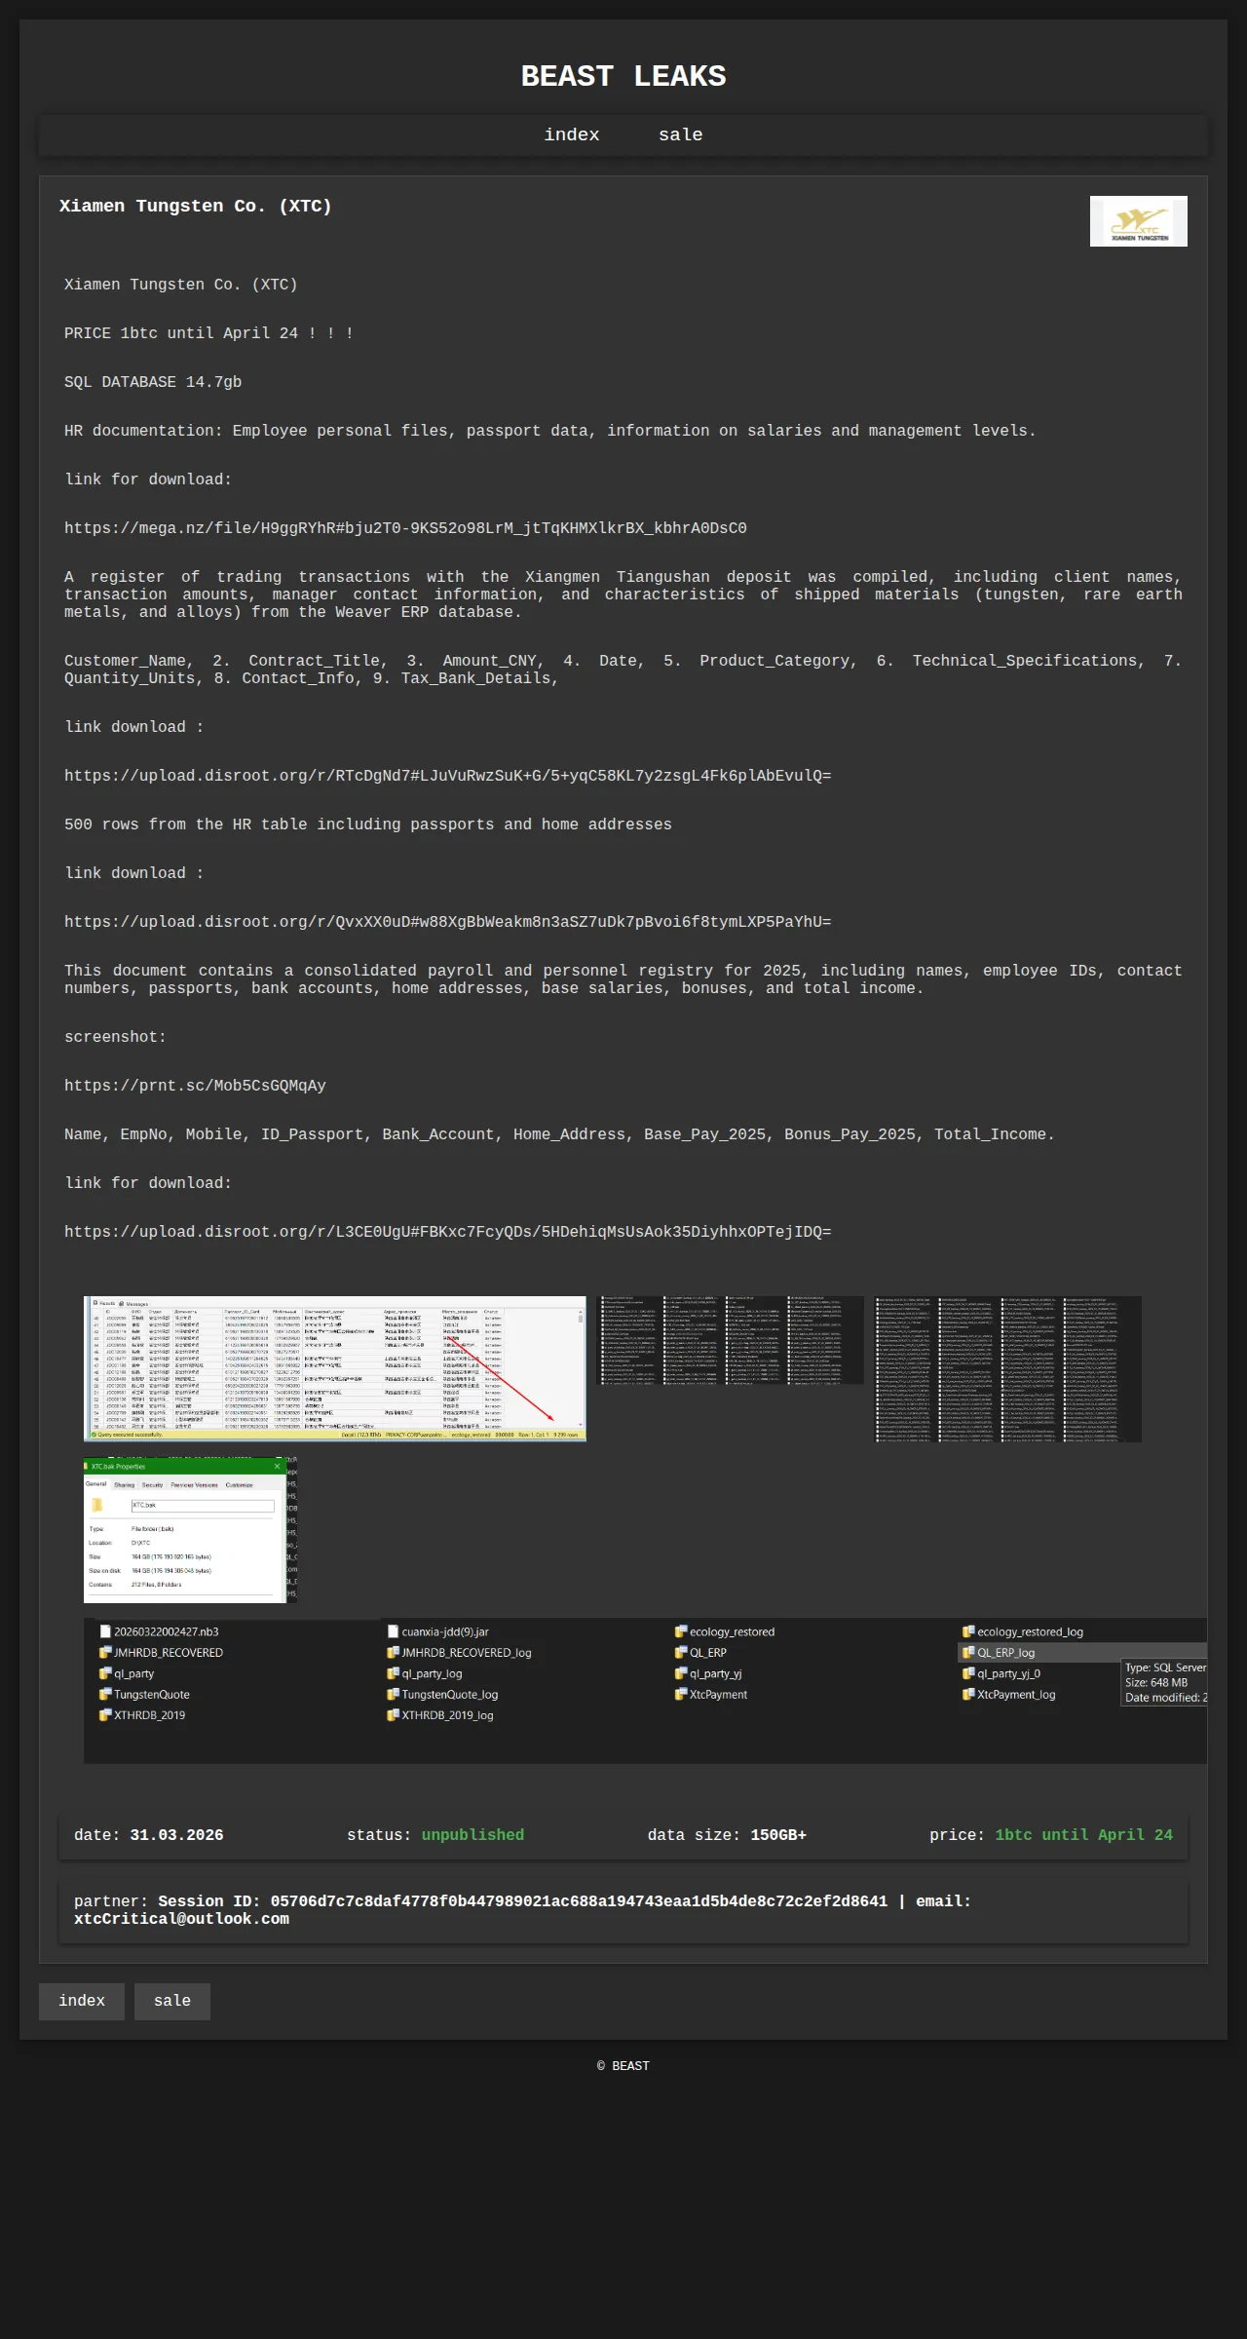Click the ecology_restored folder icon
This screenshot has width=1247, height=2339.
tap(681, 1631)
